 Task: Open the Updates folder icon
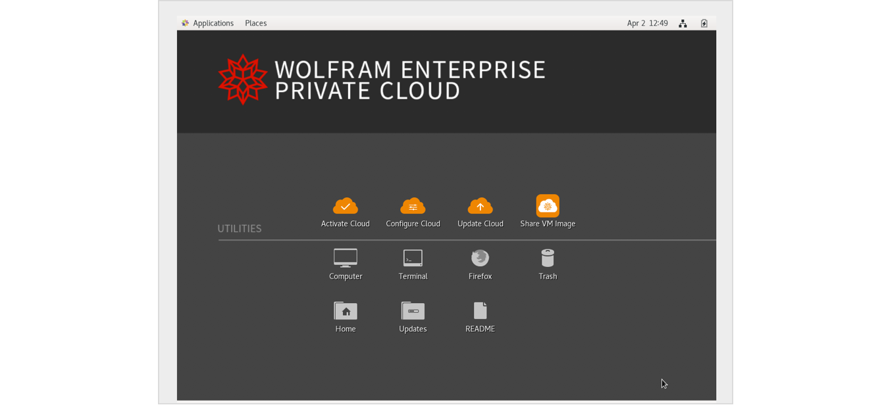point(413,310)
